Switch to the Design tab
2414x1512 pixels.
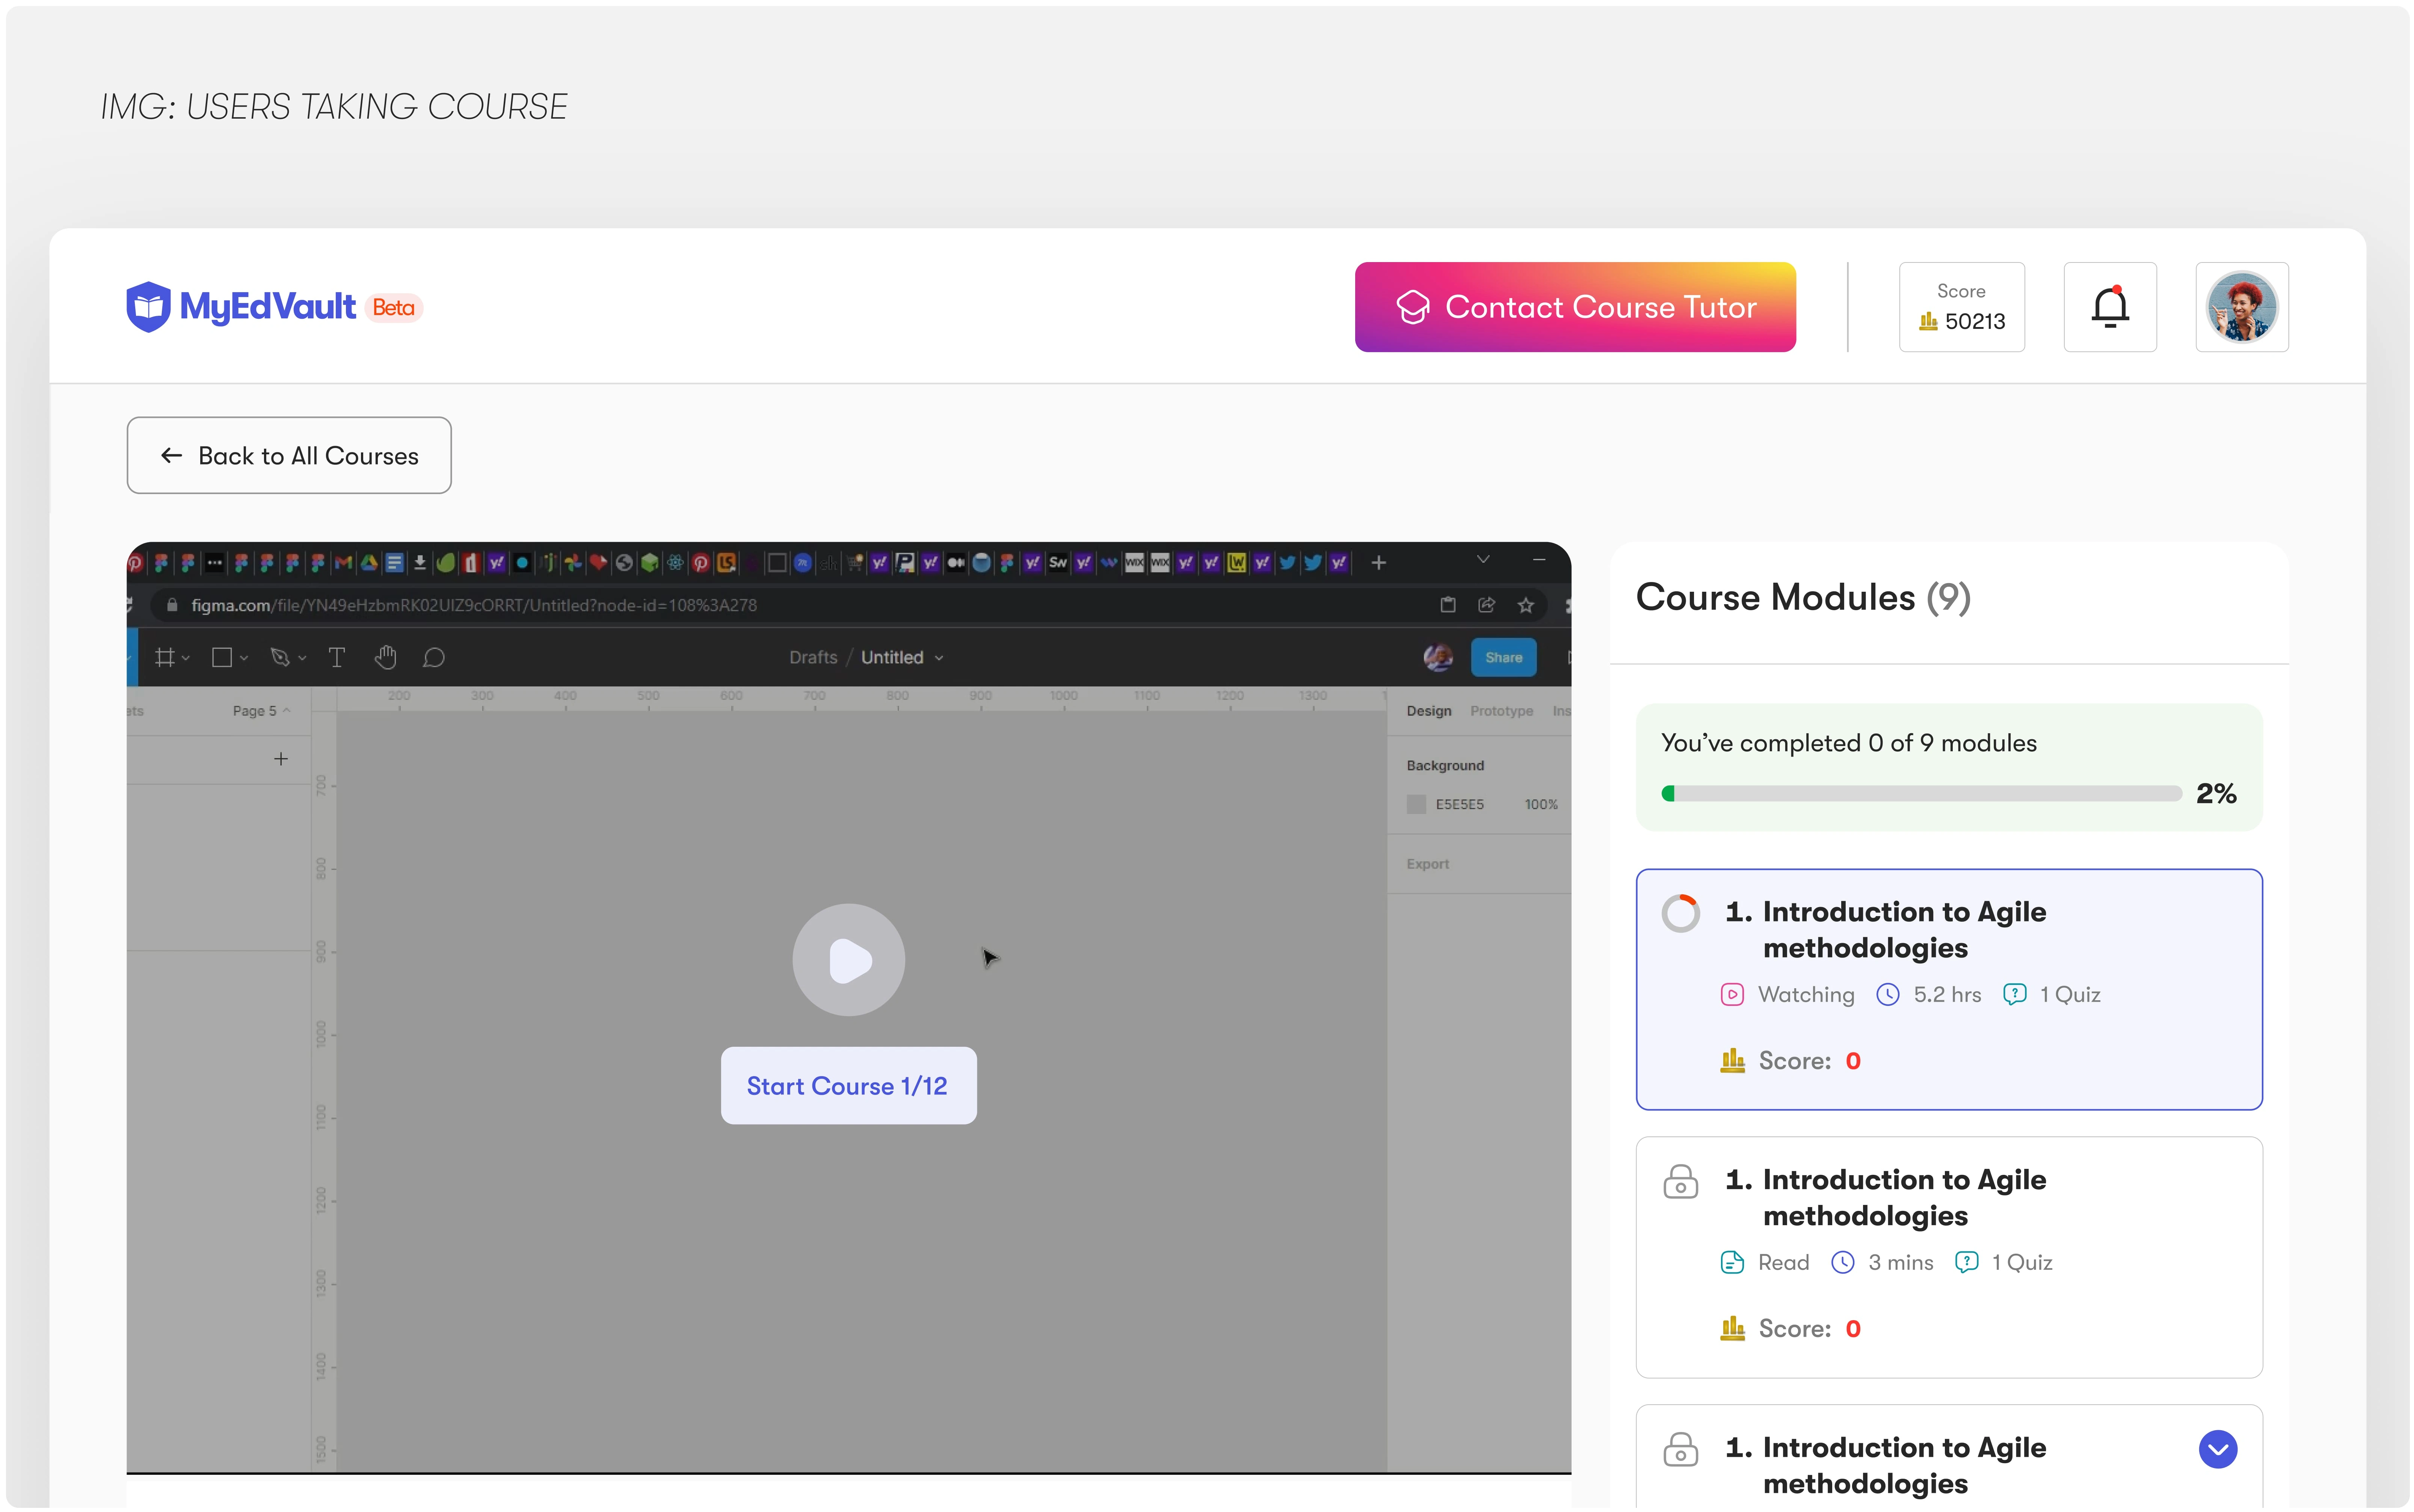pyautogui.click(x=1428, y=711)
